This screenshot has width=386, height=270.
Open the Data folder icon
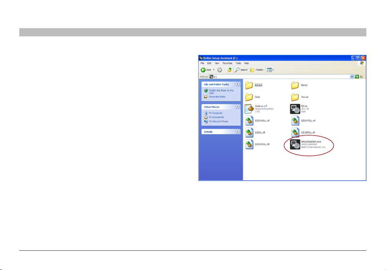(249, 97)
